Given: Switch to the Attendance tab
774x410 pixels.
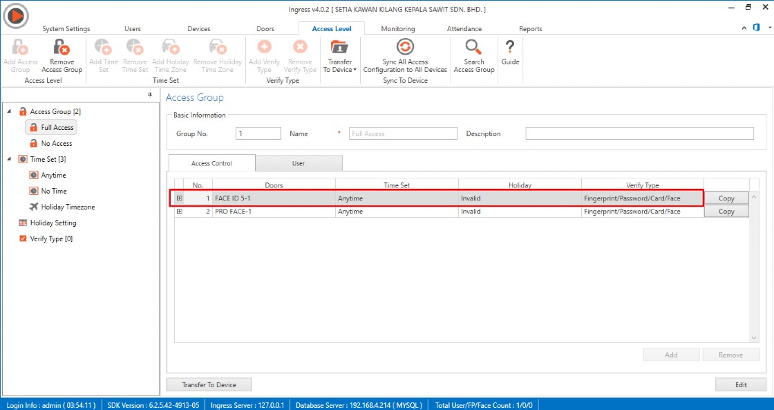Looking at the screenshot, I should [464, 28].
